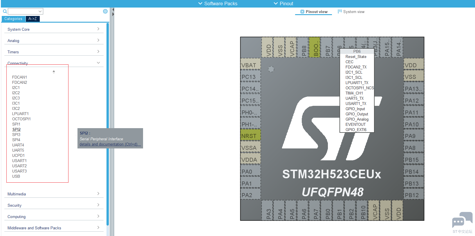The height and width of the screenshot is (236, 475).
Task: Set PB6 as GPIO_Analog
Action: pyautogui.click(x=357, y=119)
